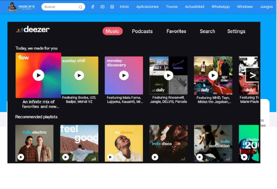Play the daily mix featuring Roosevelt
The image size is (277, 189).
(x=168, y=75)
